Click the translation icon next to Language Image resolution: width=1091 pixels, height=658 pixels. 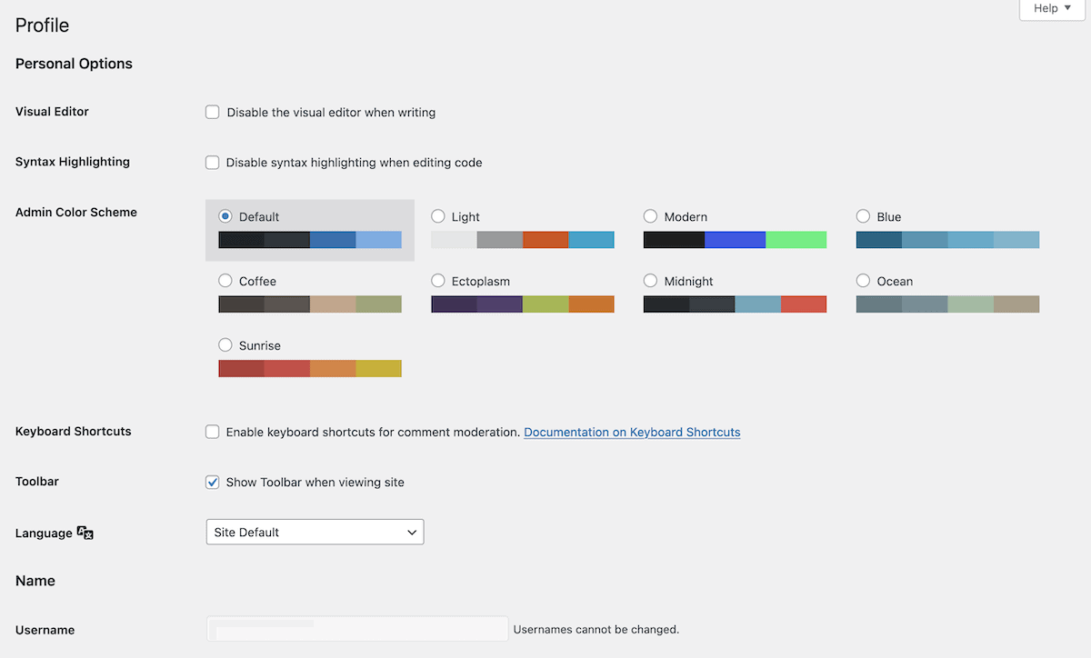coord(85,533)
